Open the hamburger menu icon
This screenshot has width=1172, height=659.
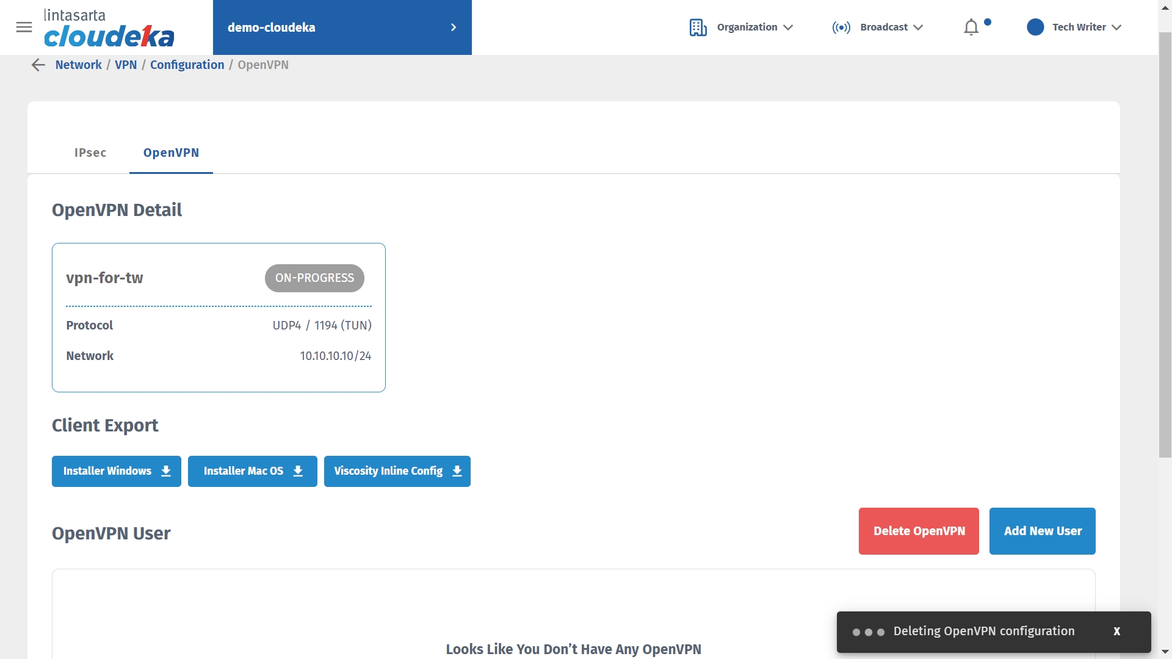coord(24,27)
